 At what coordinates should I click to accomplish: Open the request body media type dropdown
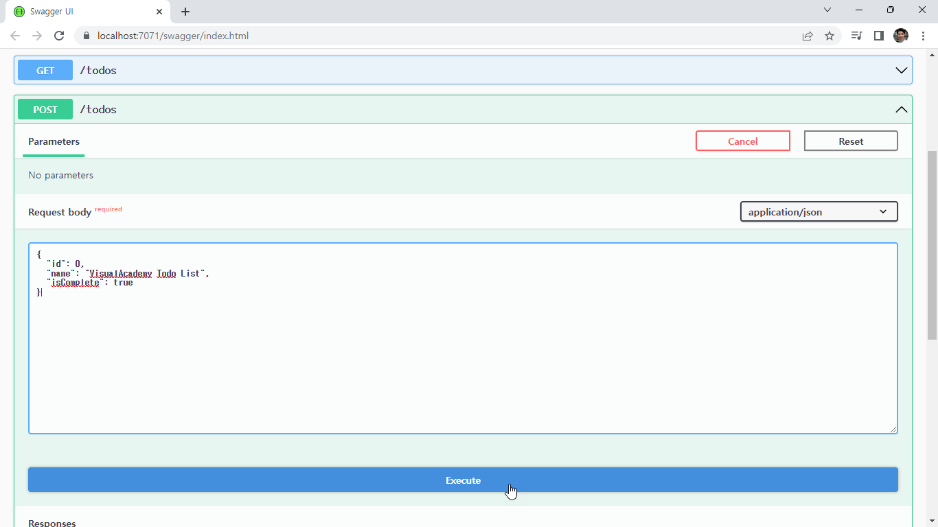(x=819, y=211)
